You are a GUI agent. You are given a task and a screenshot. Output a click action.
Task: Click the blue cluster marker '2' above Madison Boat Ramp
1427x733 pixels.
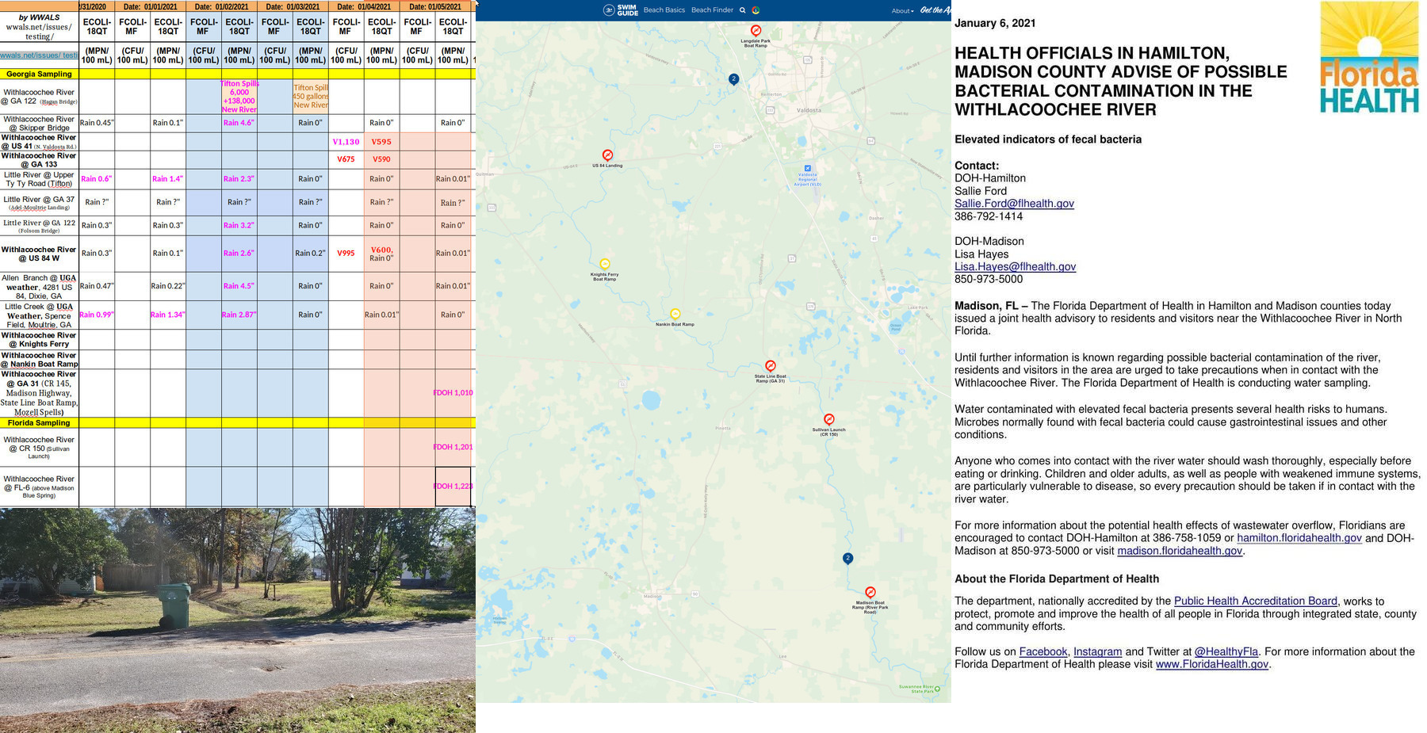coord(847,558)
